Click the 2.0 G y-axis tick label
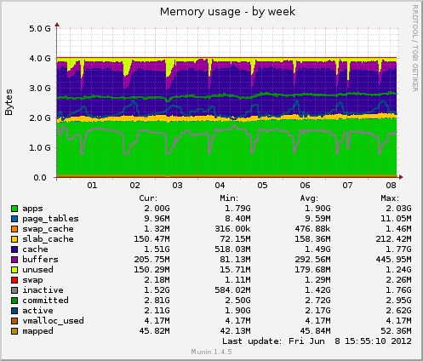 pos(40,118)
